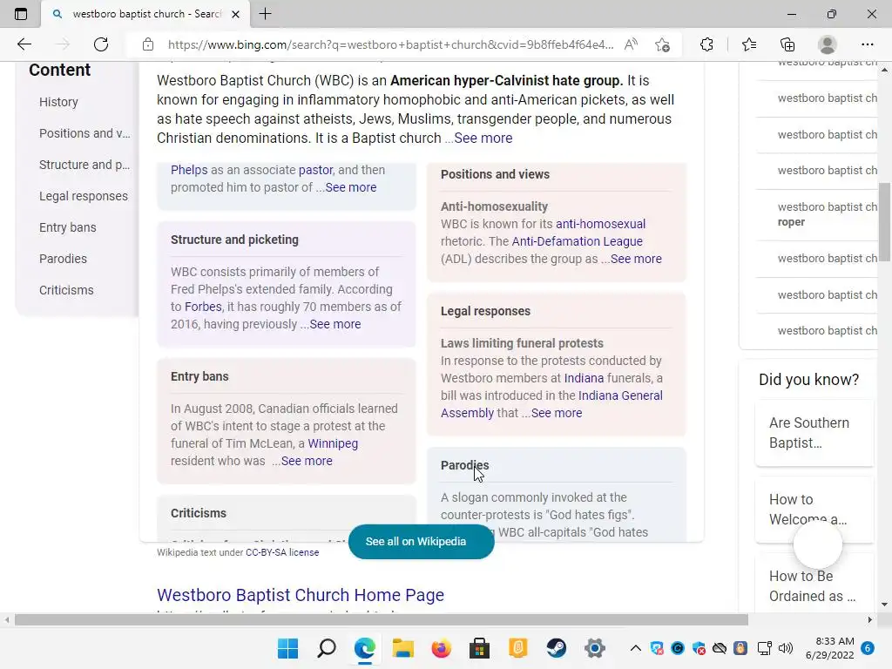Click the address bar URL

[390, 44]
